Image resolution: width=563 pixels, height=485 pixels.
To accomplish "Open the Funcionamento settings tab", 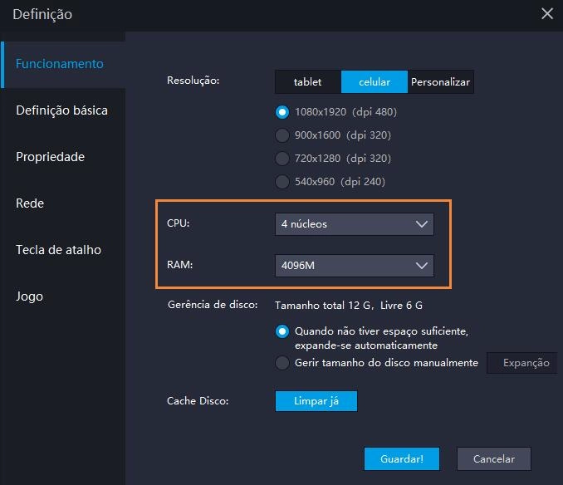I will (x=60, y=64).
